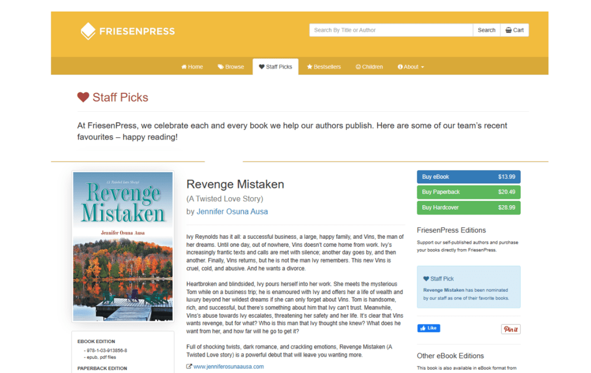This screenshot has width=591, height=373.
Task: Buy the Hardcover for $28.99
Action: pos(468,208)
